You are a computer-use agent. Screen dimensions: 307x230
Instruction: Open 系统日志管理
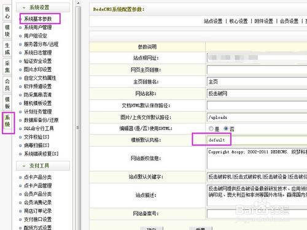37,53
